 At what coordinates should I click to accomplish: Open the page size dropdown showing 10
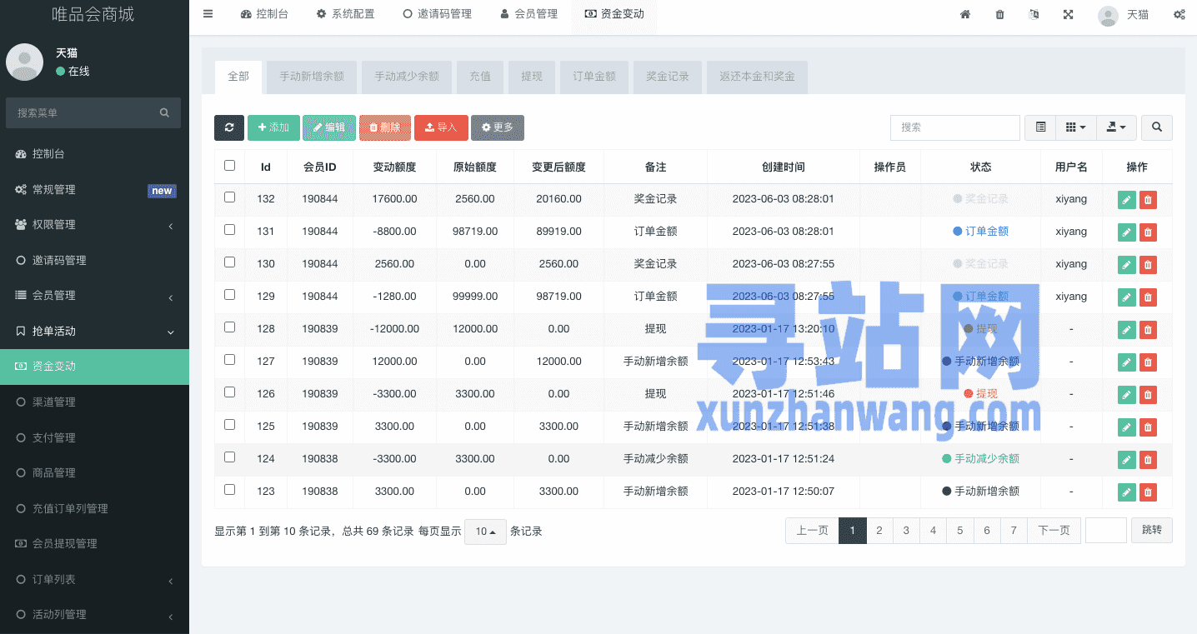(485, 532)
